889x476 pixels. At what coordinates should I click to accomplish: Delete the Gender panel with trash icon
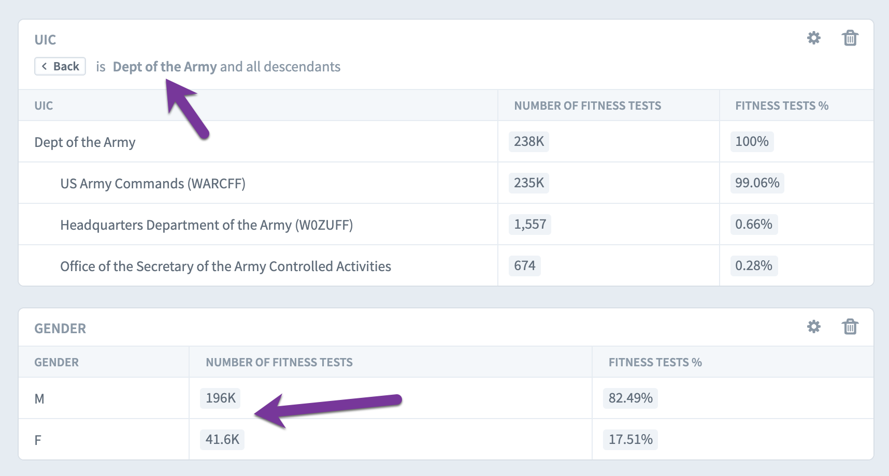tap(850, 326)
